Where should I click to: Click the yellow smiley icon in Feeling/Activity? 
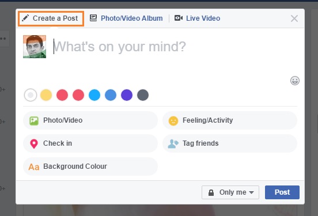click(x=173, y=121)
